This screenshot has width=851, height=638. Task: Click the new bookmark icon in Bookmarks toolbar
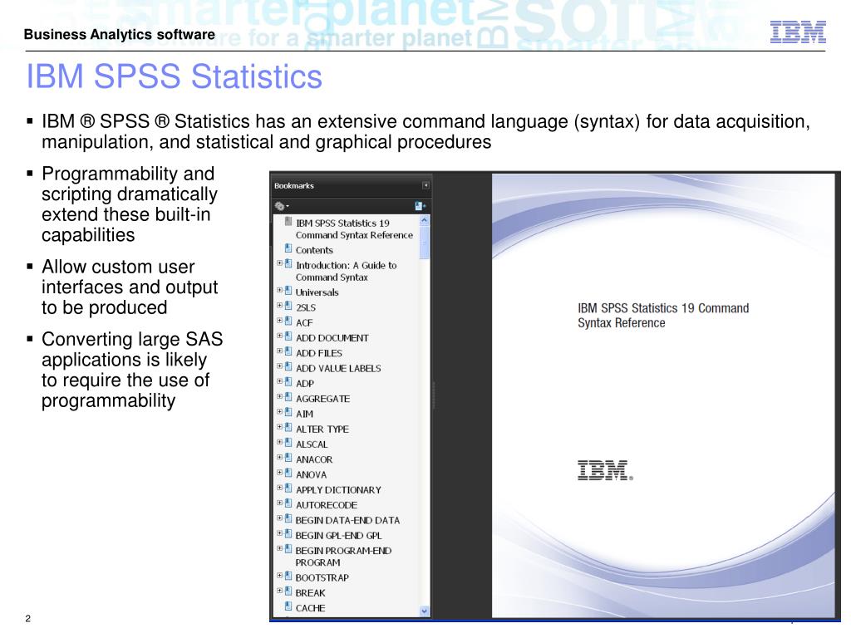pyautogui.click(x=420, y=206)
